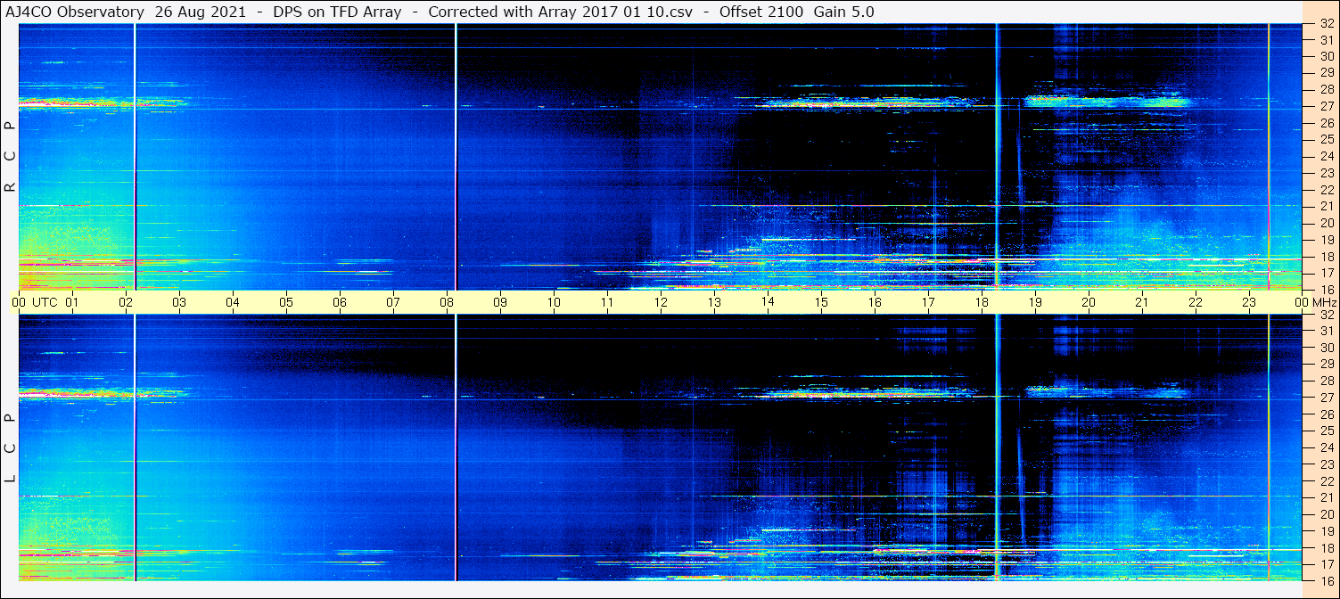
Task: Select the 10 hour time axis marker
Action: (x=554, y=302)
